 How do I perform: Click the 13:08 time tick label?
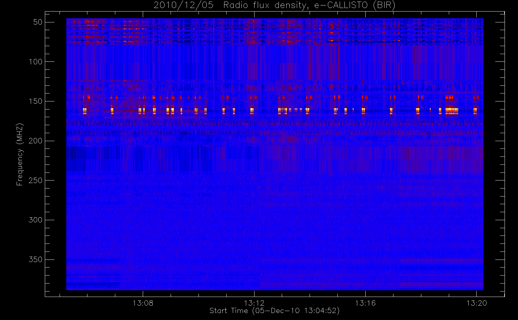pos(143,303)
